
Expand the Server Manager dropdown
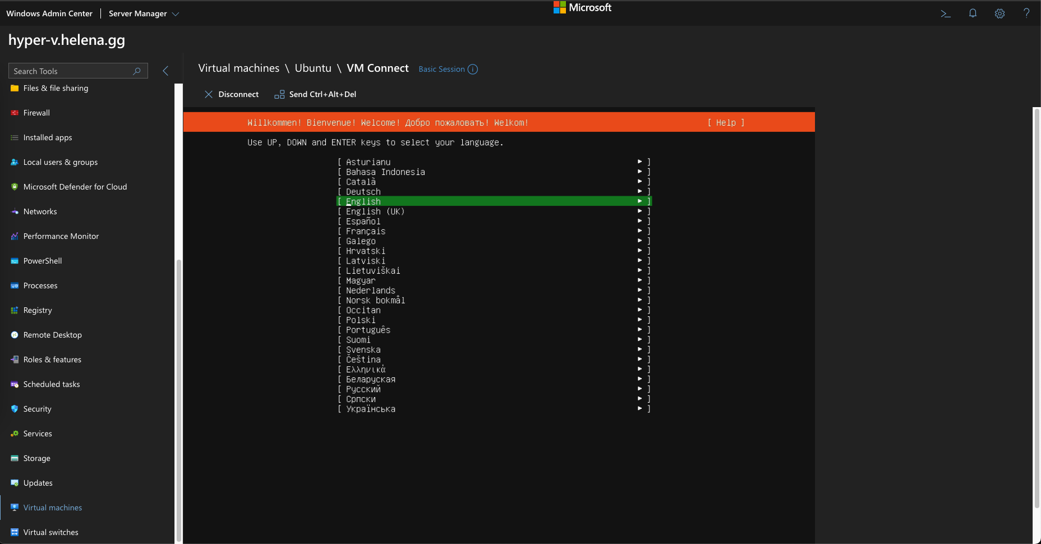(175, 14)
